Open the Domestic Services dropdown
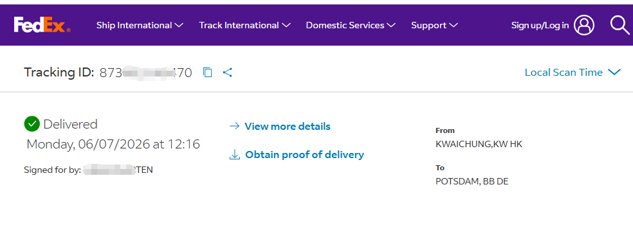This screenshot has height=232, width=633. pyautogui.click(x=351, y=25)
